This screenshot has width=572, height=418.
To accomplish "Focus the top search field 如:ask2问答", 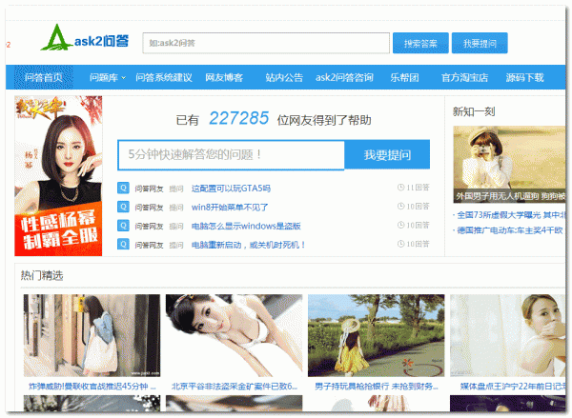I will [x=266, y=43].
